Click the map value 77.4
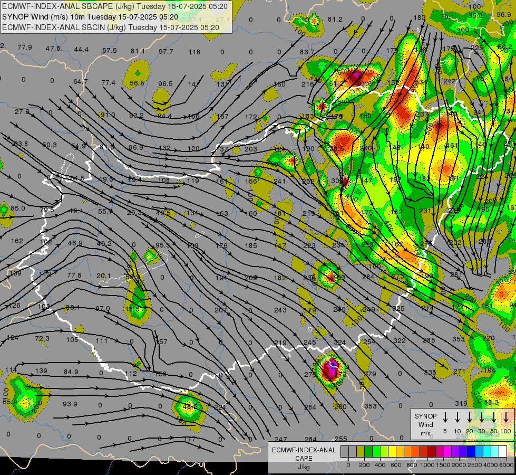This screenshot has height=475, width=516. (x=109, y=82)
